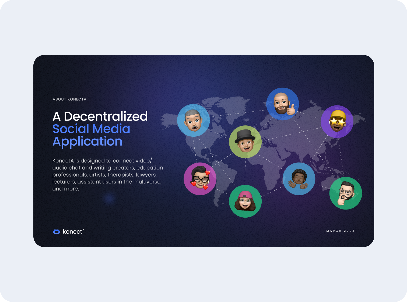Select the heart-surrounded avatar with glasses

[x=200, y=179]
